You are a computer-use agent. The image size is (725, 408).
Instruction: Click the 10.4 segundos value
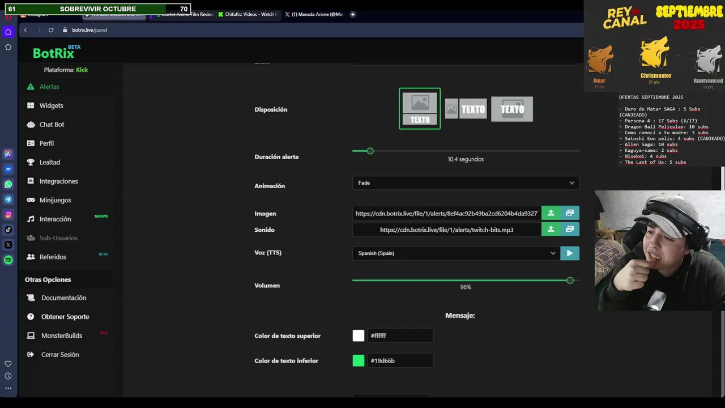[x=466, y=159]
